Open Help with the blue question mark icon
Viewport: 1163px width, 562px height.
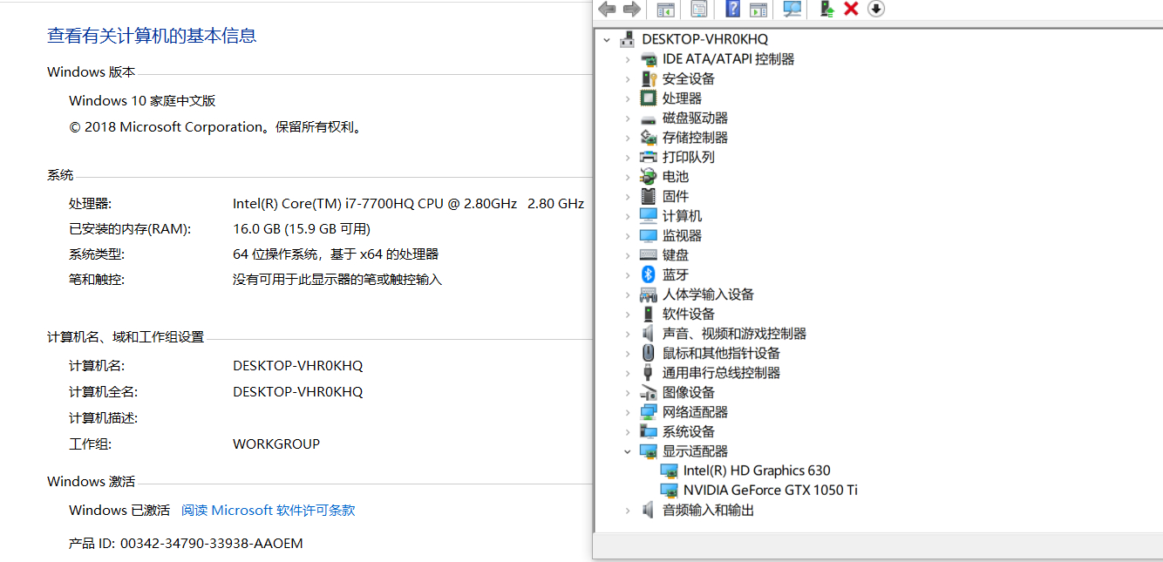733,9
